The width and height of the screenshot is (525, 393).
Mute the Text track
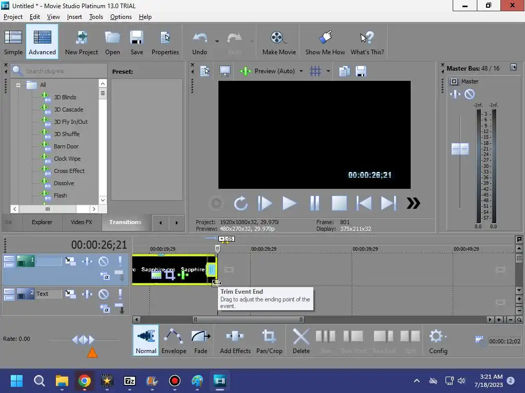pos(104,294)
